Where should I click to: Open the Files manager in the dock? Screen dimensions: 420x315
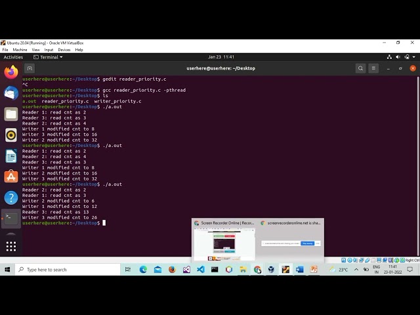(11, 114)
